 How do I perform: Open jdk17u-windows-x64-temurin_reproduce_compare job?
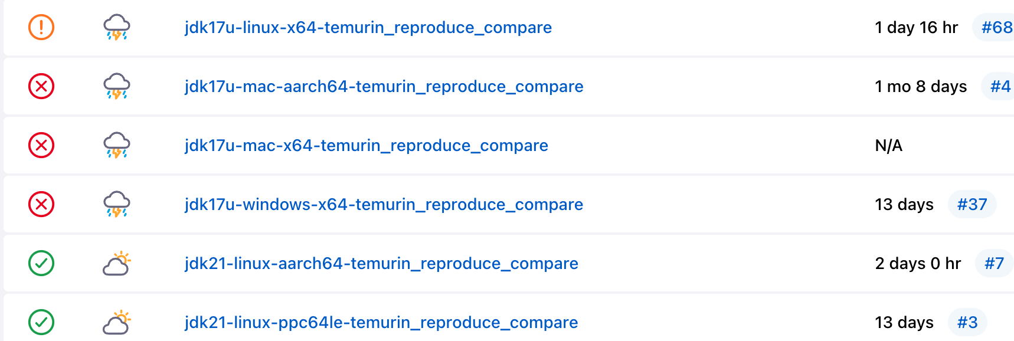(x=384, y=204)
